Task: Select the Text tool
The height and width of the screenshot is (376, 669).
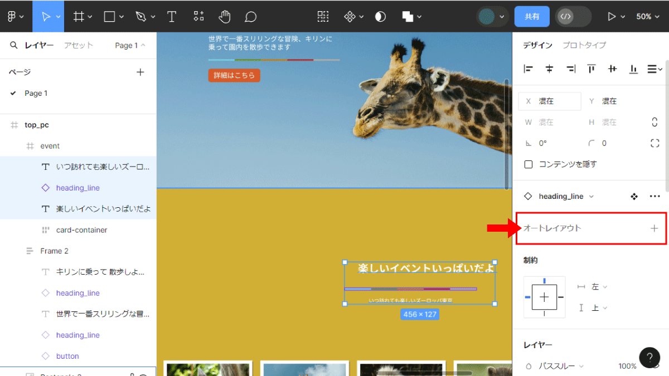Action: [172, 17]
